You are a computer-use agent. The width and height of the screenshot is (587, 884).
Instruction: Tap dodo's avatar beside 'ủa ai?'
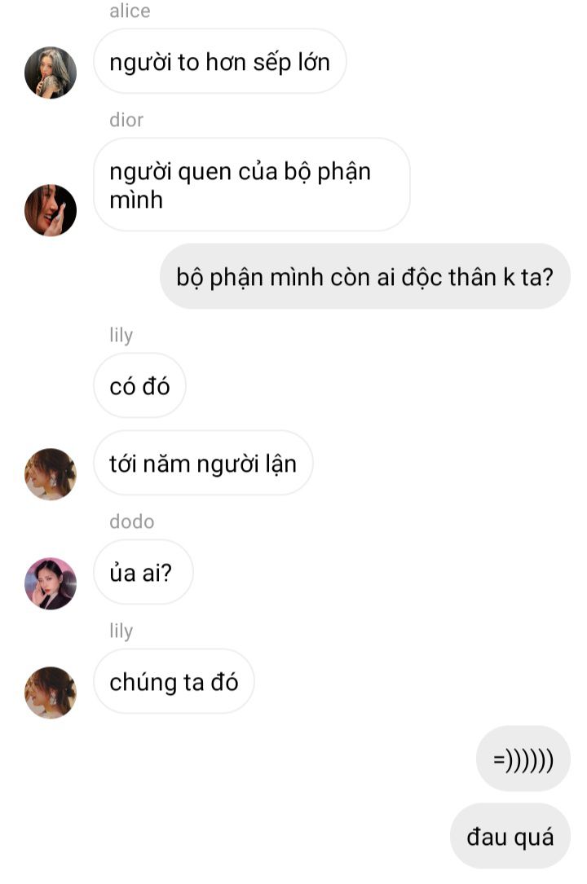51,583
